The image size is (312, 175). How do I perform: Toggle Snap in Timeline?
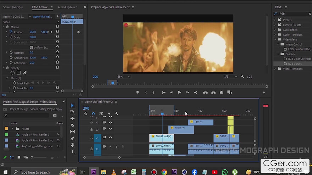point(93,114)
